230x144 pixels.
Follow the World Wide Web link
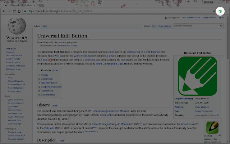(83, 56)
